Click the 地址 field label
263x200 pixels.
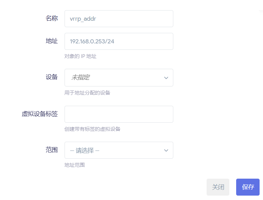tap(52, 41)
